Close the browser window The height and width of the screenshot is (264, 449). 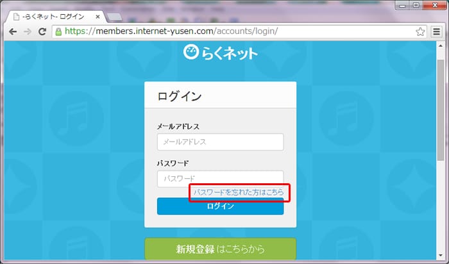(x=435, y=5)
